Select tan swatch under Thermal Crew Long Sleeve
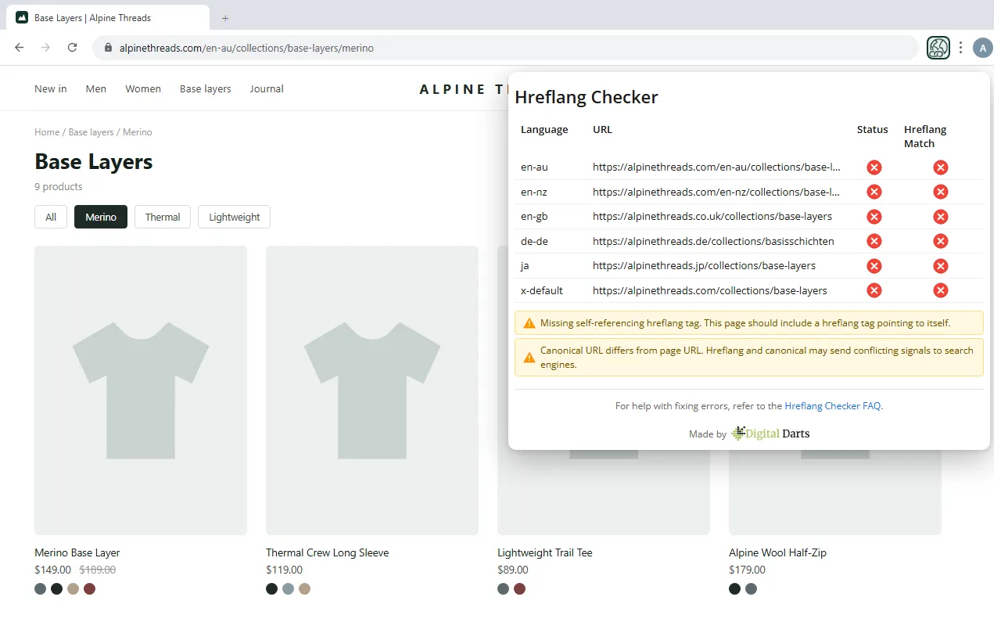1001x626 pixels. 304,588
